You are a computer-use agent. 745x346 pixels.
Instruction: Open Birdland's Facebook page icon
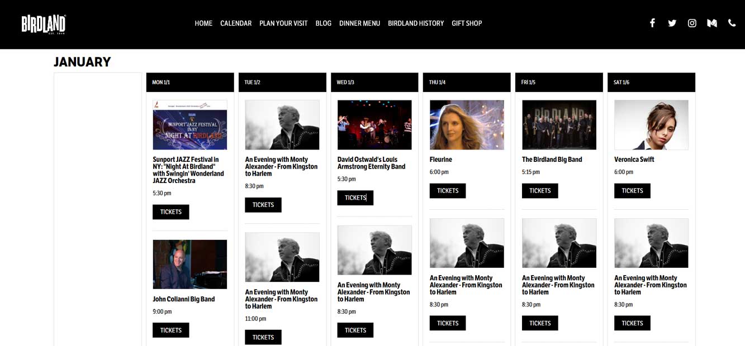pyautogui.click(x=652, y=23)
